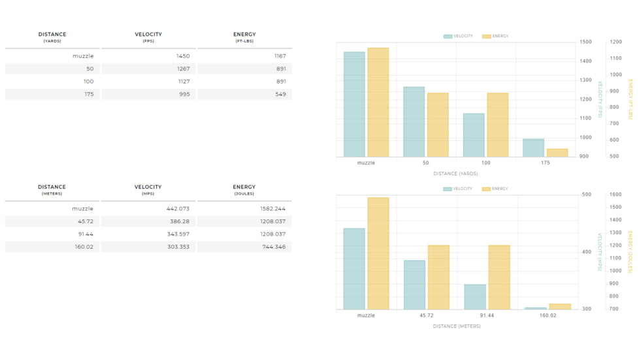Click the 91.44 meters energy bar
Image resolution: width=639 pixels, height=359 pixels.
coord(499,277)
